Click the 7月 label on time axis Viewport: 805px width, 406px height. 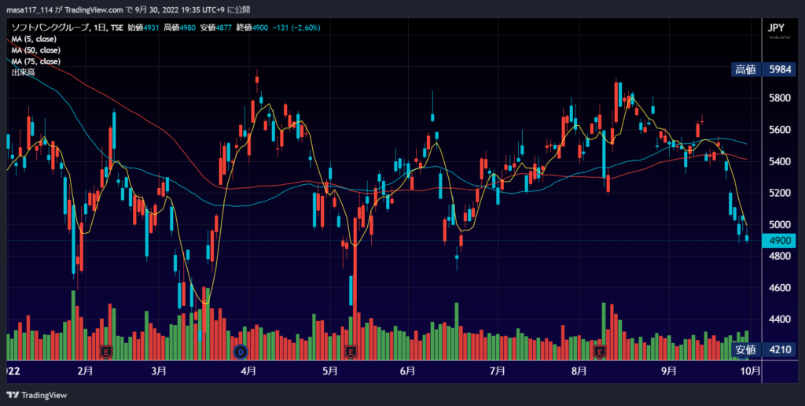tap(497, 371)
